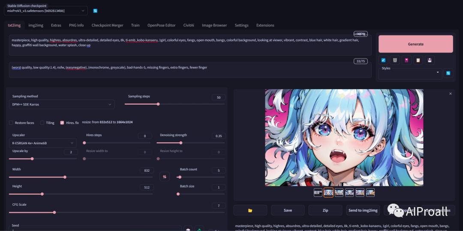
Task: Reuse the last seed with the recycle icon
Action: [x=199, y=229]
